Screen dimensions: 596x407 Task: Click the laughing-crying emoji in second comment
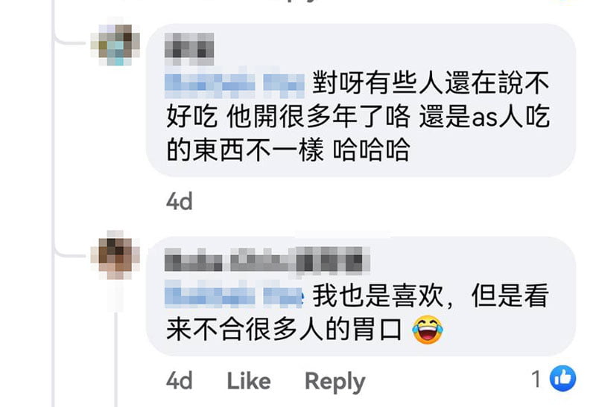click(428, 329)
